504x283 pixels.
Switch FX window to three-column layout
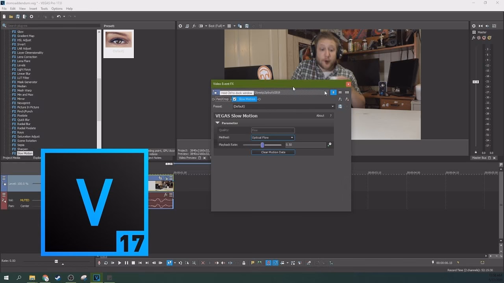347,92
